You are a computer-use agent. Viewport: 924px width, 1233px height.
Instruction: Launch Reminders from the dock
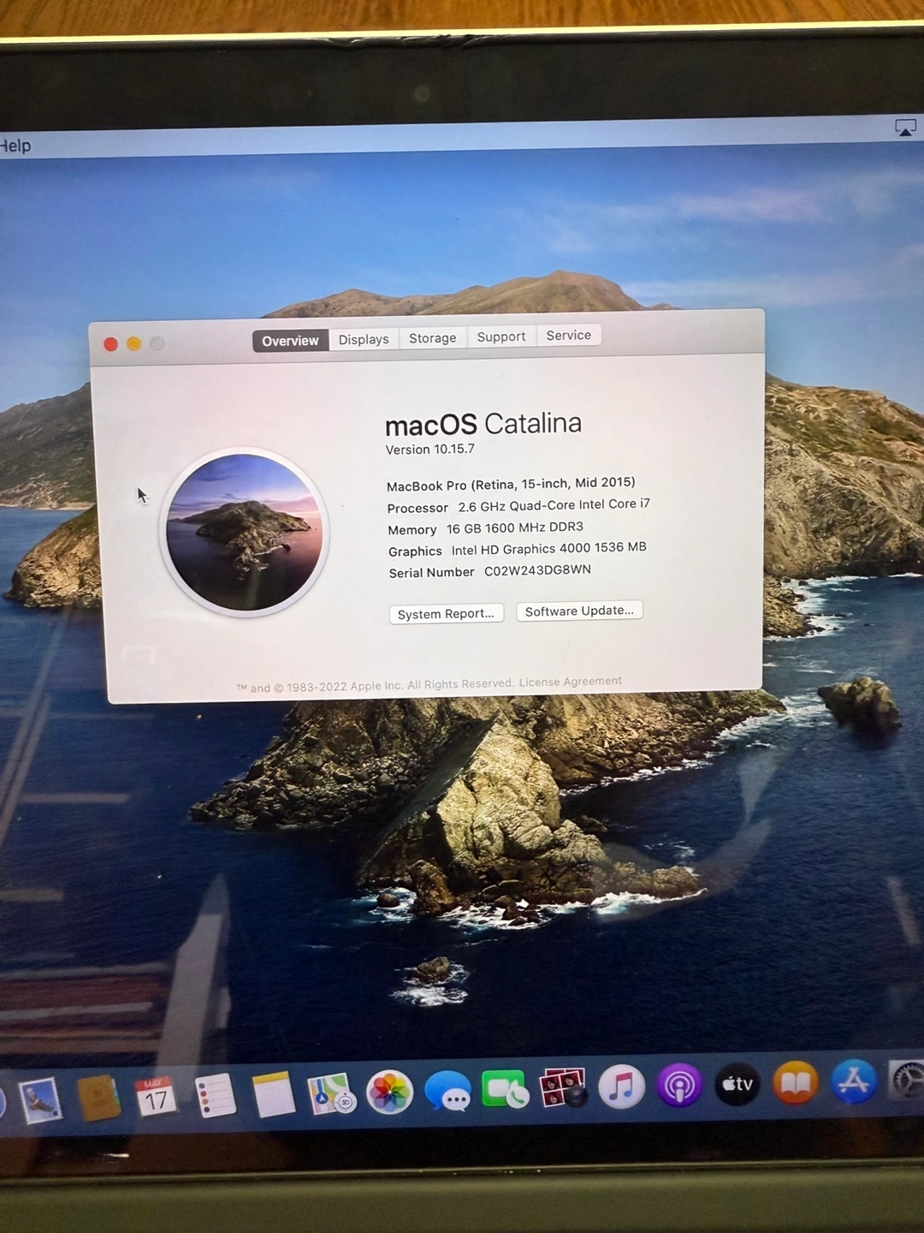pyautogui.click(x=215, y=1095)
